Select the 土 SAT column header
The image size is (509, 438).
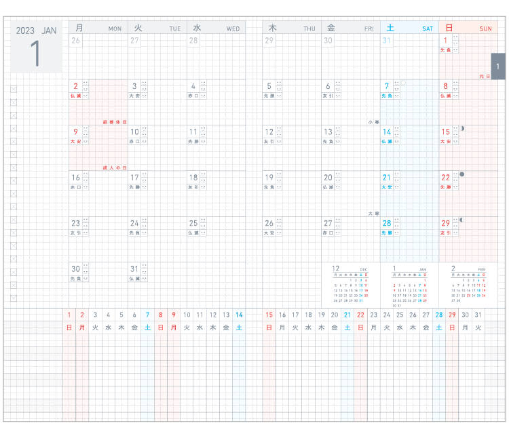(x=409, y=28)
